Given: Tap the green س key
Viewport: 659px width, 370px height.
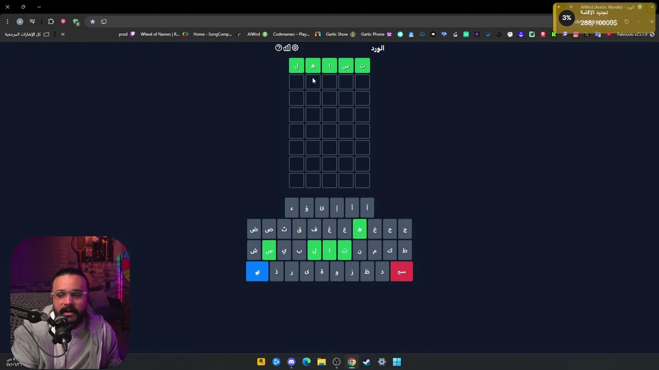Looking at the screenshot, I should (269, 250).
